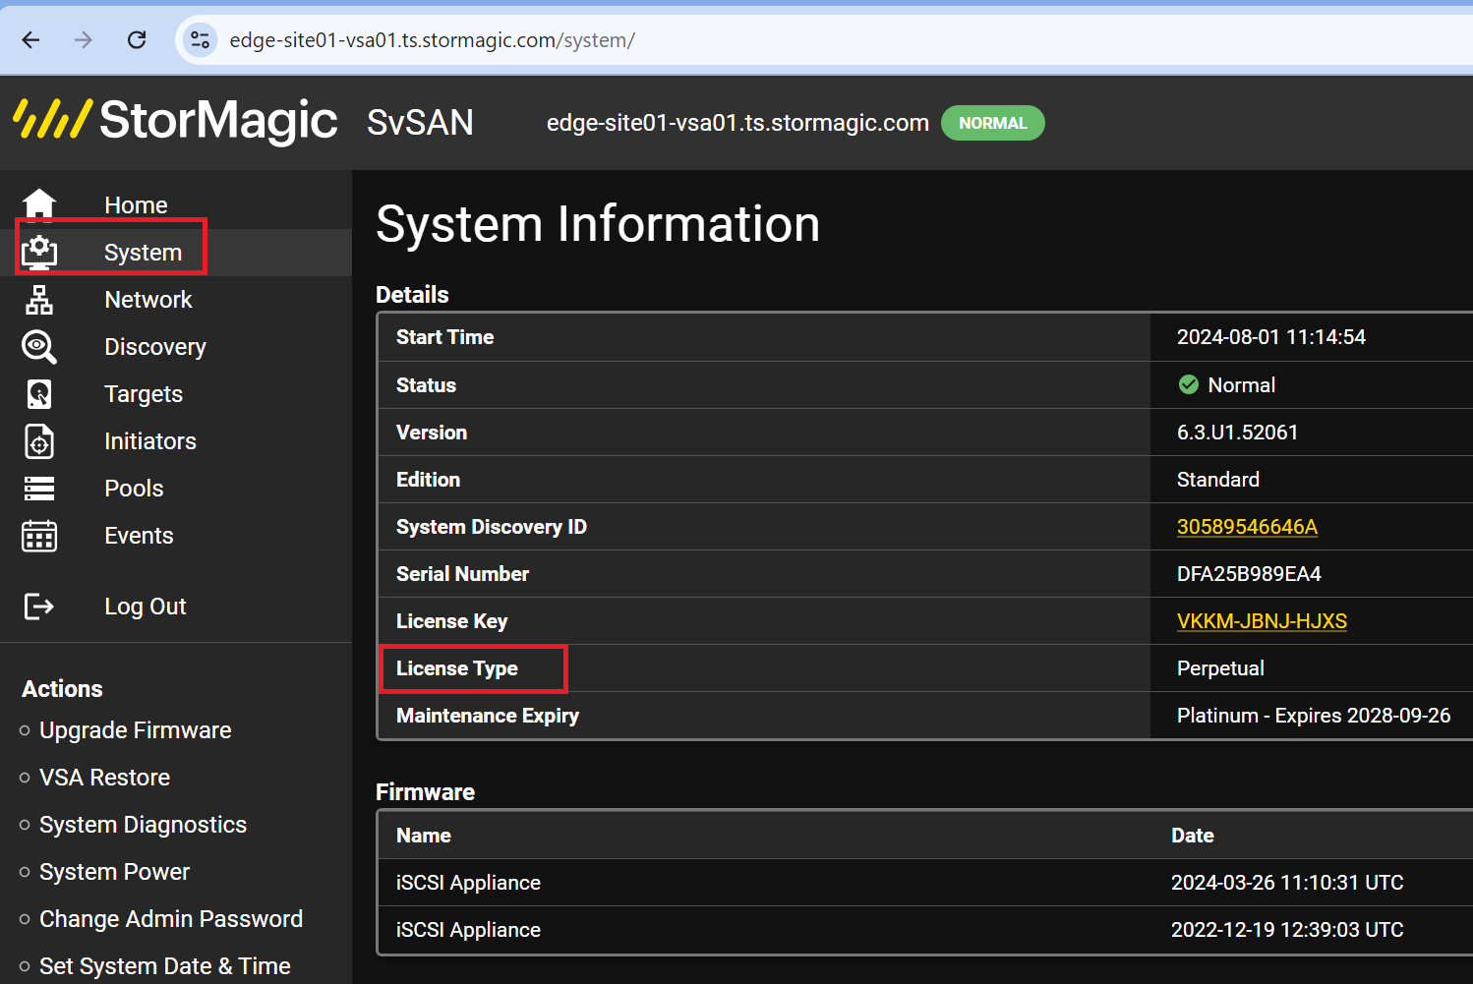Click the Version row label
1473x984 pixels.
click(432, 433)
